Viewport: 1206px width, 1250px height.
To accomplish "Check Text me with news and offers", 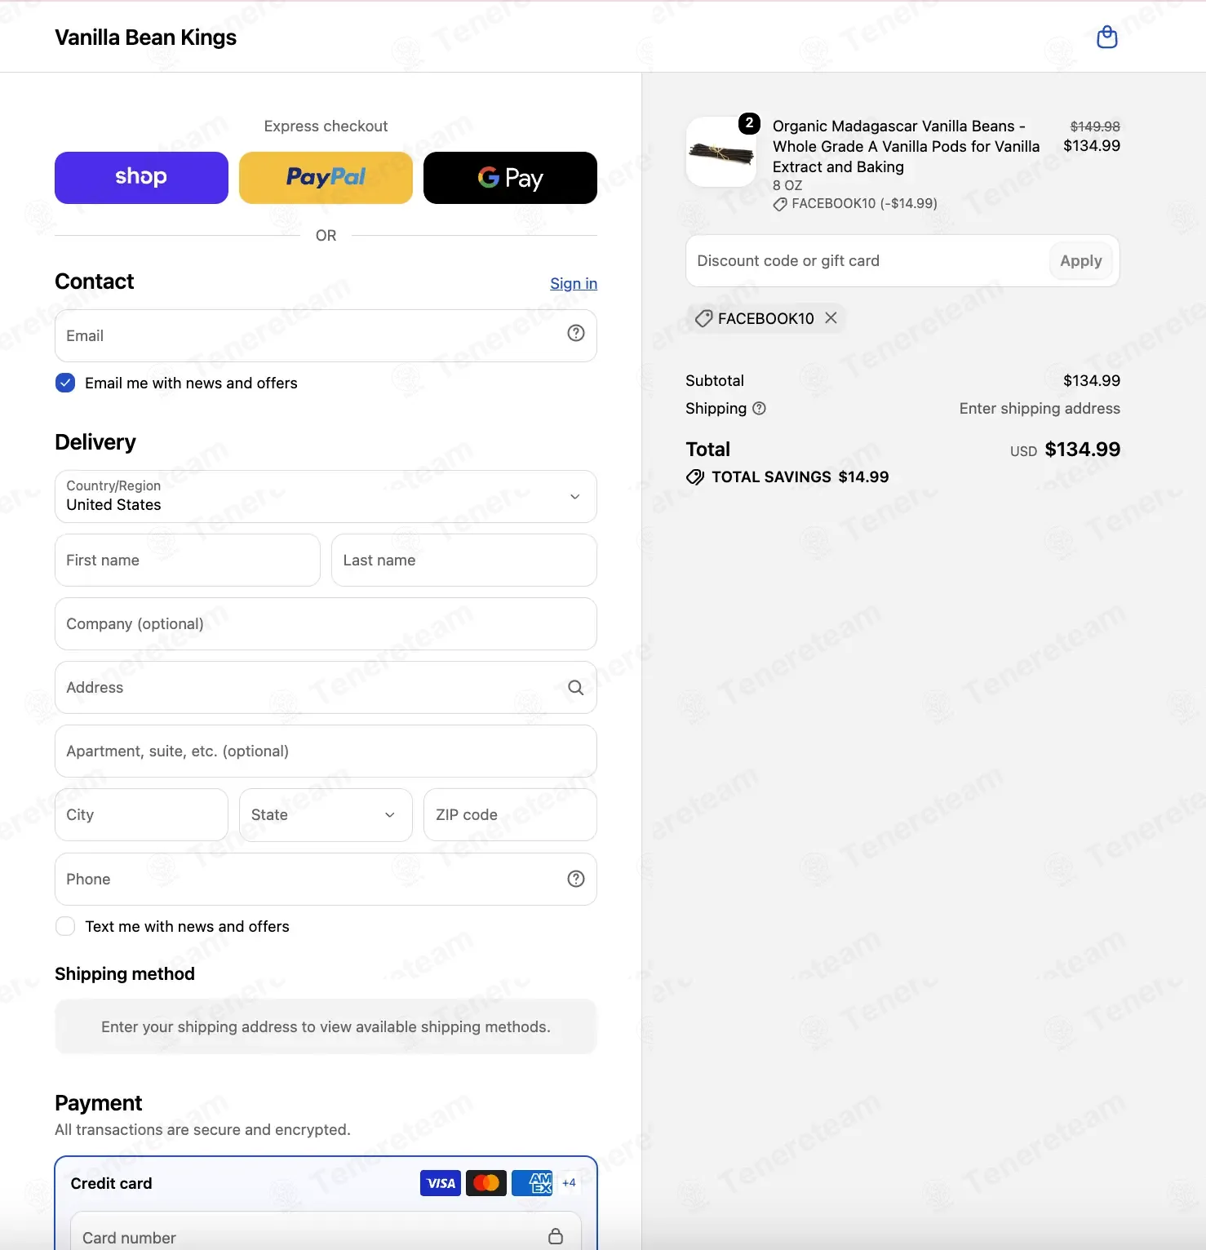I will (x=65, y=926).
